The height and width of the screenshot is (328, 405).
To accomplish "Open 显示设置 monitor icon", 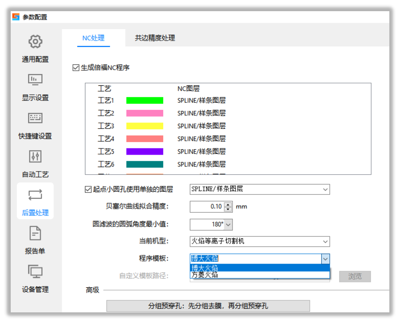I will click(x=35, y=80).
